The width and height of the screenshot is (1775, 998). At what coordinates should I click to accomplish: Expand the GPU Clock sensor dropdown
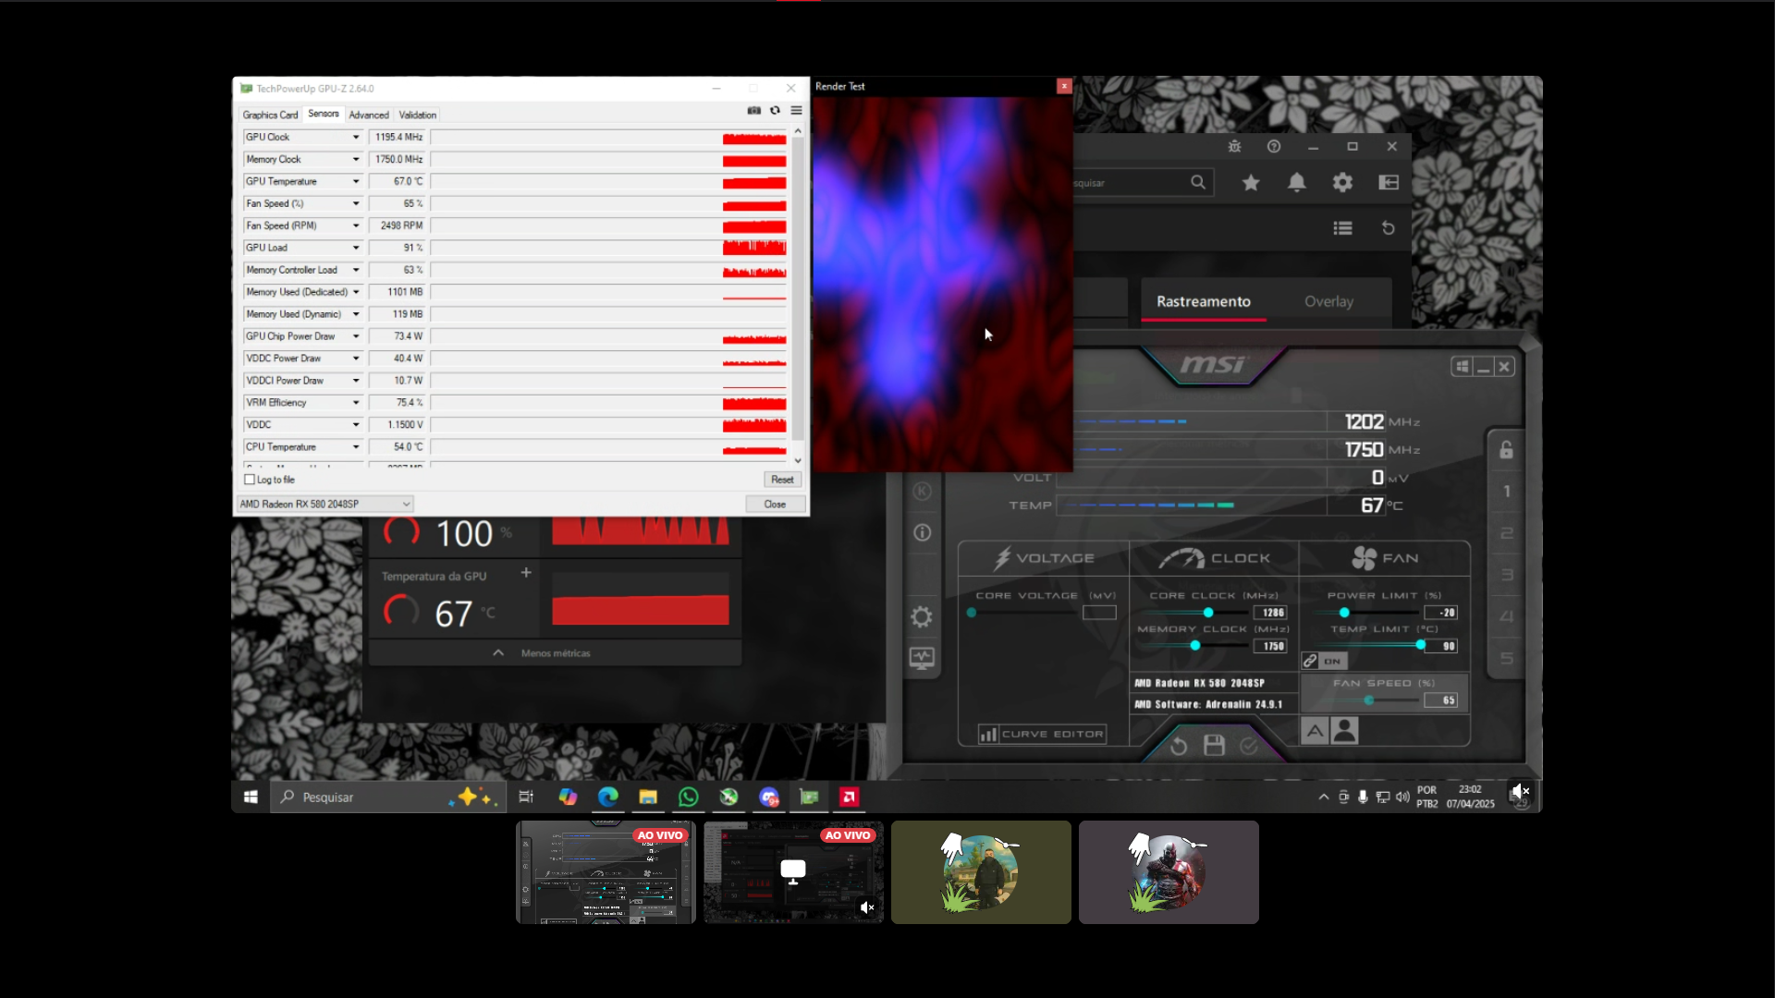[356, 138]
